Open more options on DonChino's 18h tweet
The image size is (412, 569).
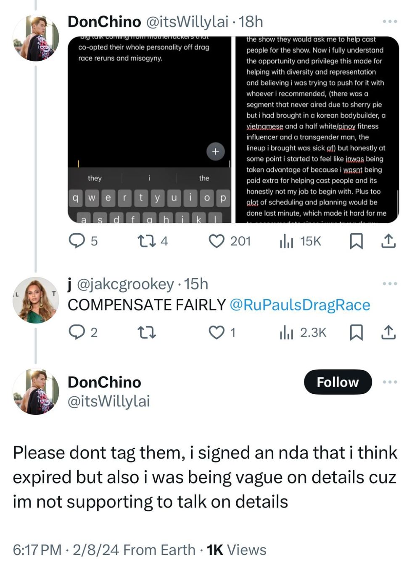pos(390,21)
